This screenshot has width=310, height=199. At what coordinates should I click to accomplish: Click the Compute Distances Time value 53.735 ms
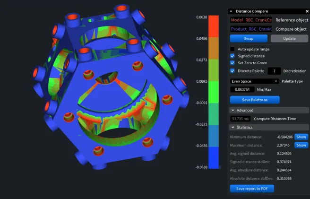point(240,119)
